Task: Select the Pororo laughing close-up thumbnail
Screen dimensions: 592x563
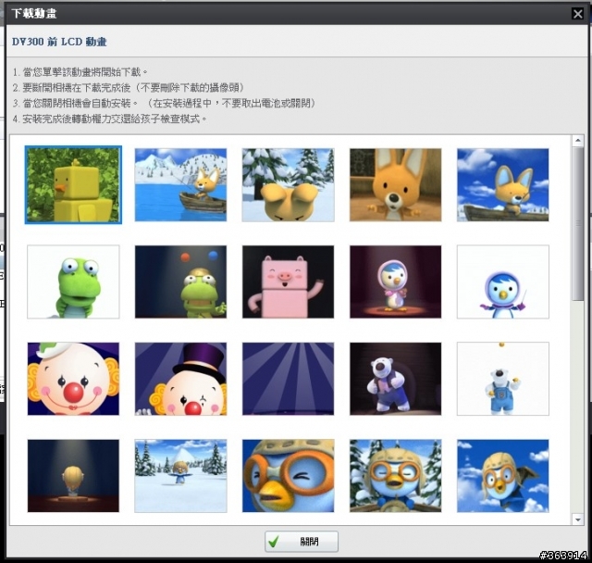Action: click(288, 476)
